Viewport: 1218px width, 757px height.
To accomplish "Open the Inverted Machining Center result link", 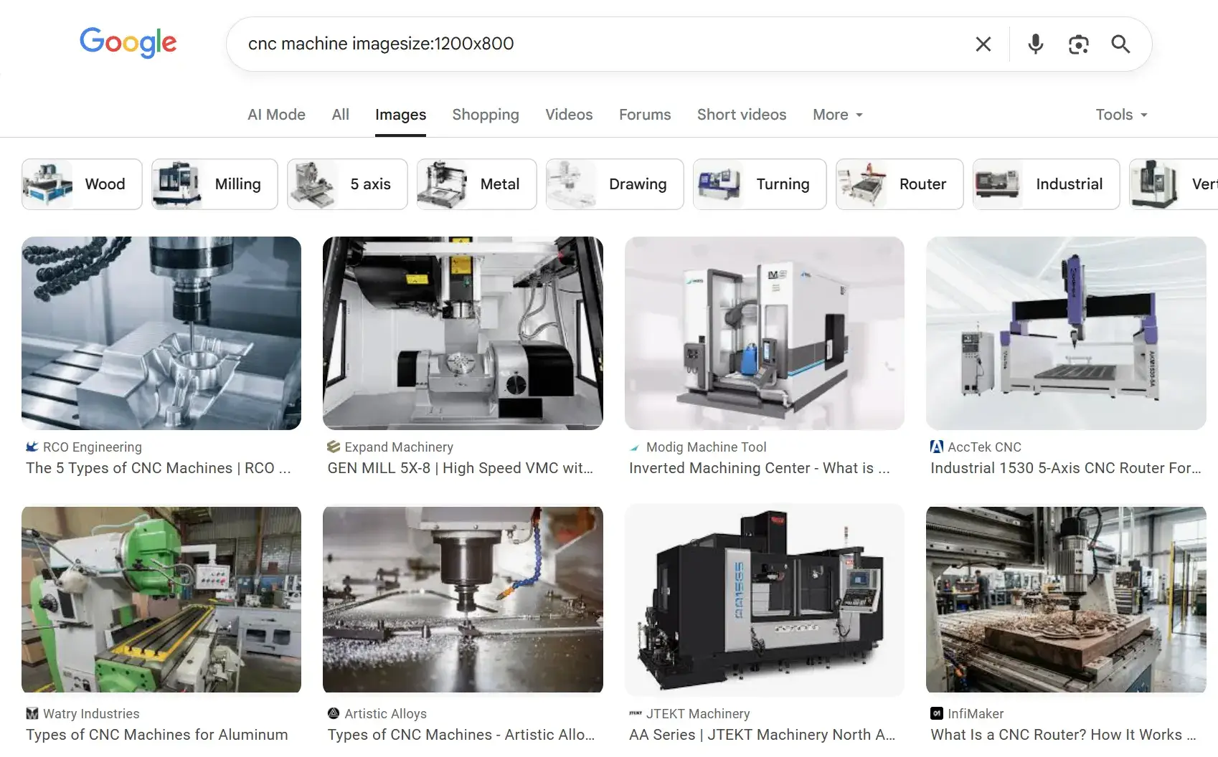I will [x=759, y=468].
